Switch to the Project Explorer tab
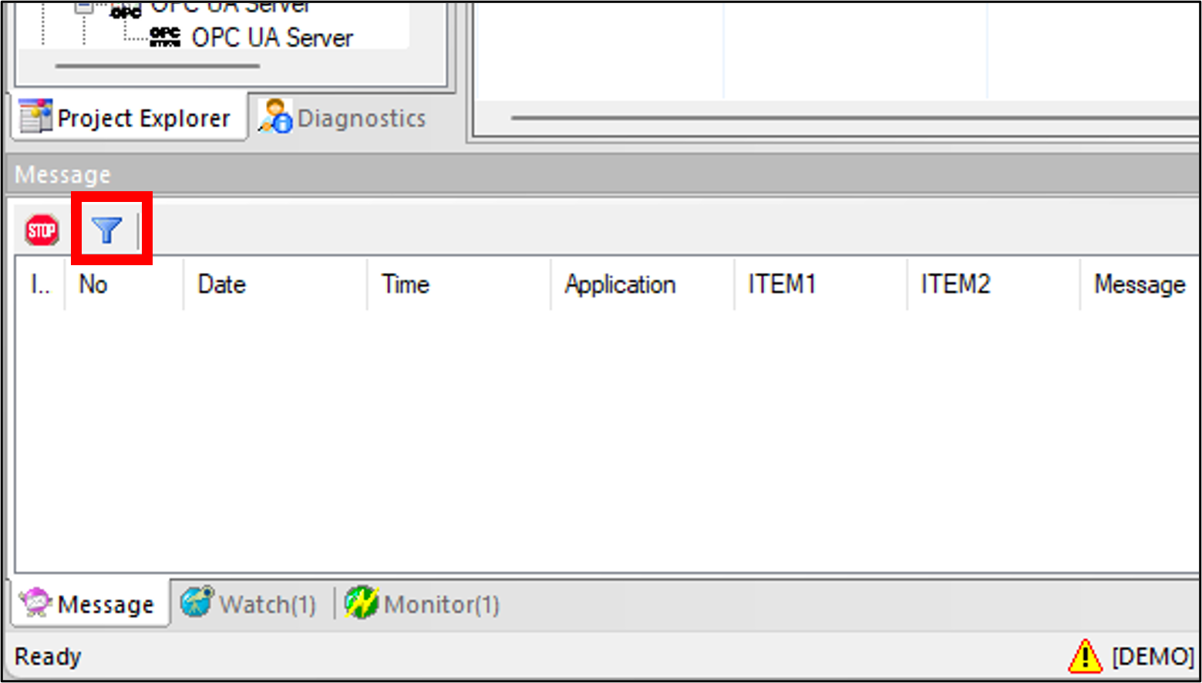The image size is (1202, 683). coord(126,118)
